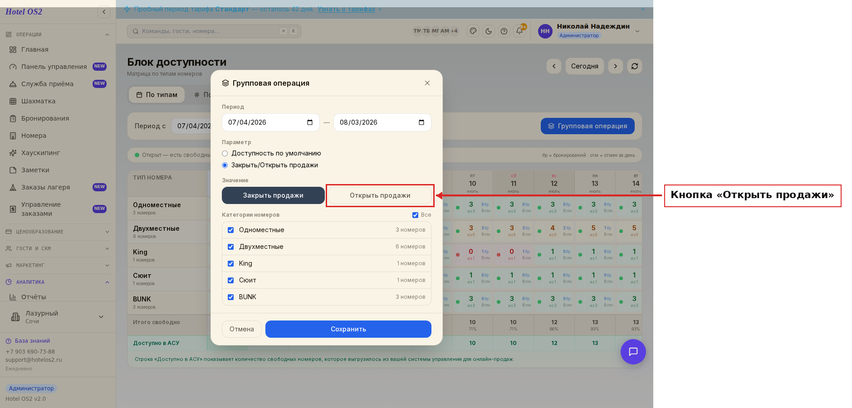Open Панель управления in the sidebar
Screen dimensions: 852x408
[58, 67]
